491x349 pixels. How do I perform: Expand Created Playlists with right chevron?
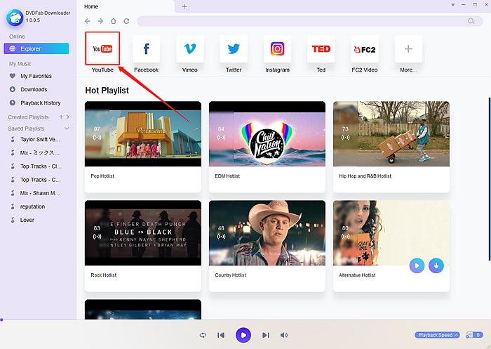click(67, 117)
